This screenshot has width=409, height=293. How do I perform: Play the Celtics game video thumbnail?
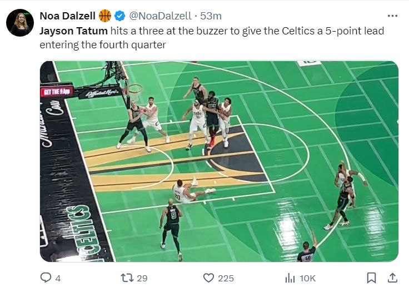(x=219, y=161)
